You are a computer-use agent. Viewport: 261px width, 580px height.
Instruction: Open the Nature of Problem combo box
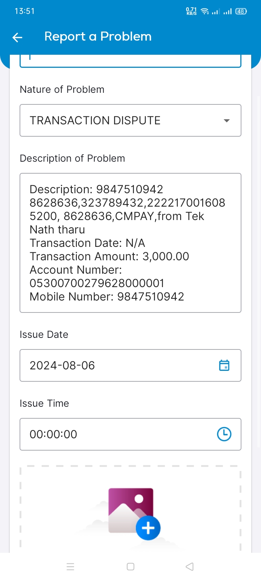click(x=130, y=120)
